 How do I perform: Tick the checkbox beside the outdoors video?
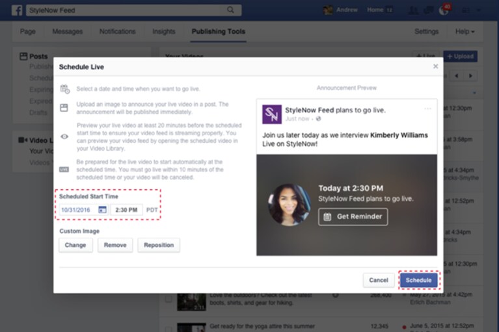coord(169,299)
